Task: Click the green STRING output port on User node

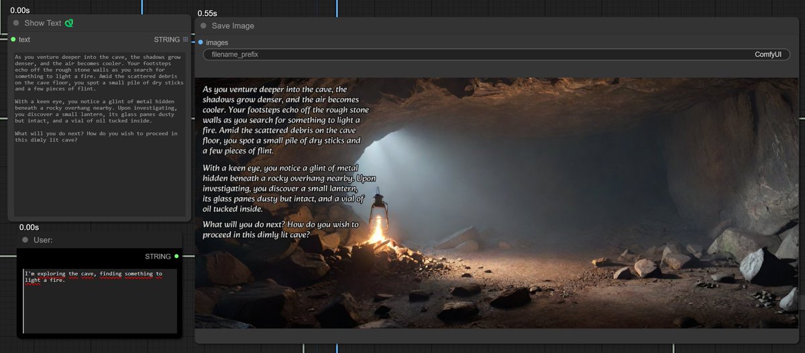Action: pos(176,256)
